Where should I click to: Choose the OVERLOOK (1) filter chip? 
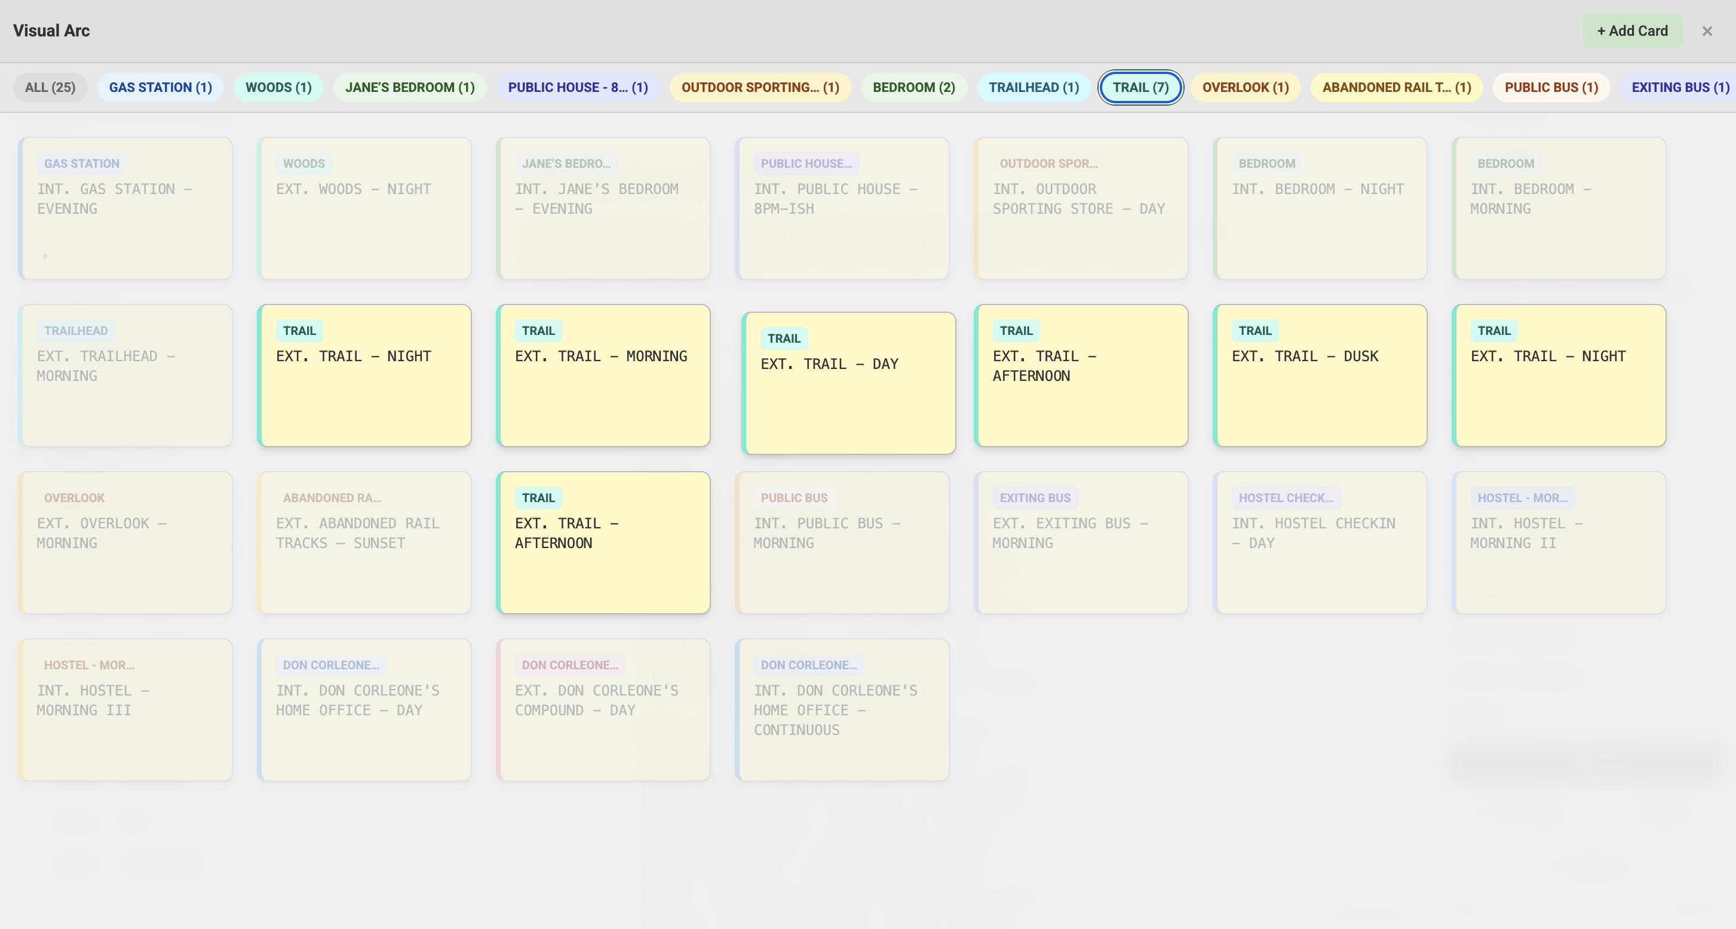pos(1245,88)
